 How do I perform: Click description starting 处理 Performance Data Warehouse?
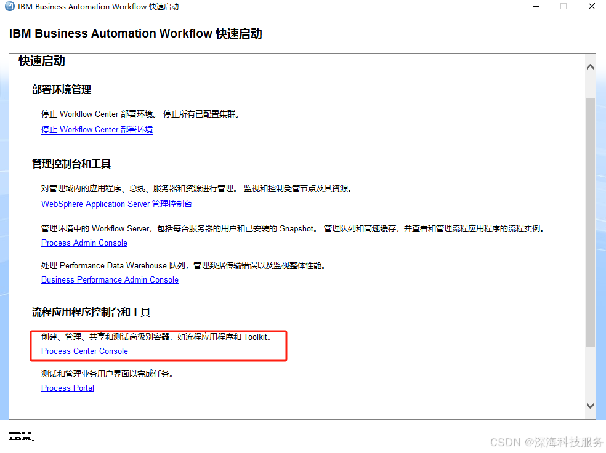click(184, 265)
